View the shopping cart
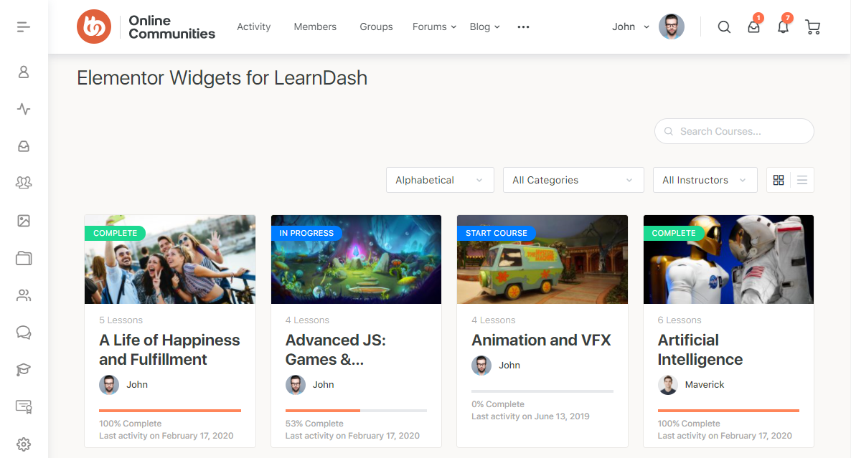 pyautogui.click(x=812, y=27)
